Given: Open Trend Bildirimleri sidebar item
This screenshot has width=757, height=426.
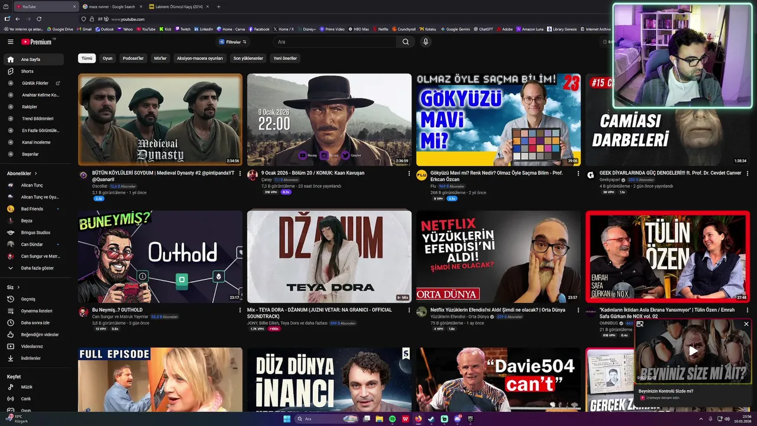Looking at the screenshot, I should 34,118.
